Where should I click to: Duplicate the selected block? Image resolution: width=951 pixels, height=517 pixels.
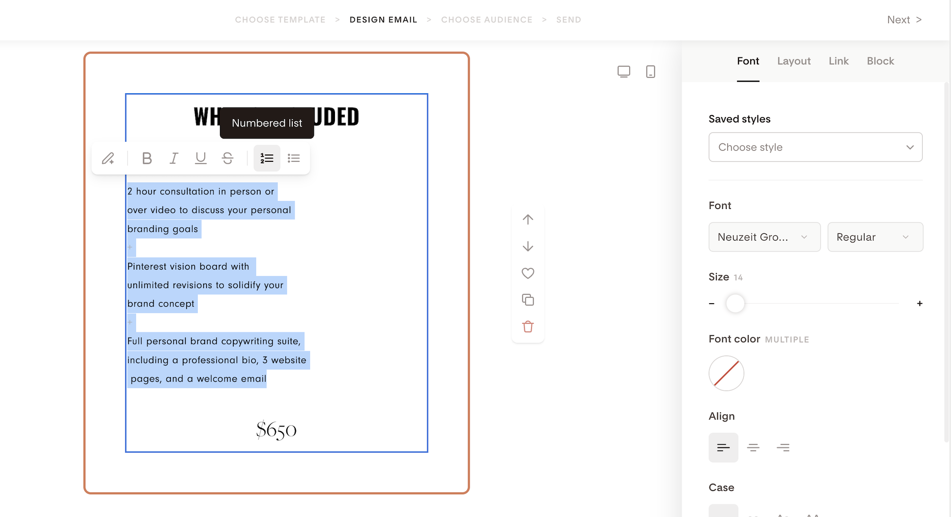pyautogui.click(x=528, y=300)
